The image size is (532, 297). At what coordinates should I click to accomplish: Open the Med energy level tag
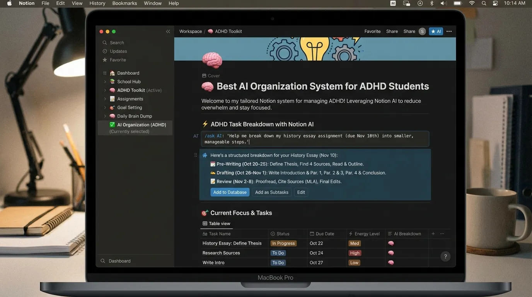(355, 243)
